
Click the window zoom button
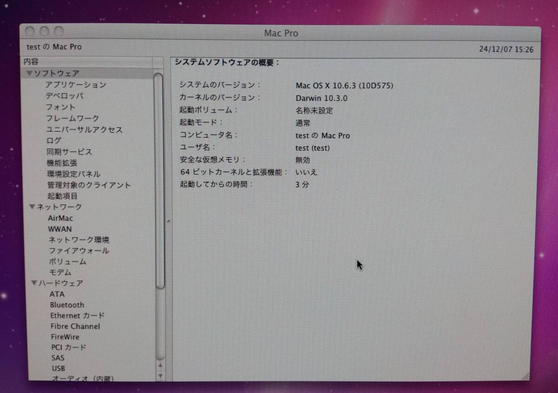click(x=59, y=32)
